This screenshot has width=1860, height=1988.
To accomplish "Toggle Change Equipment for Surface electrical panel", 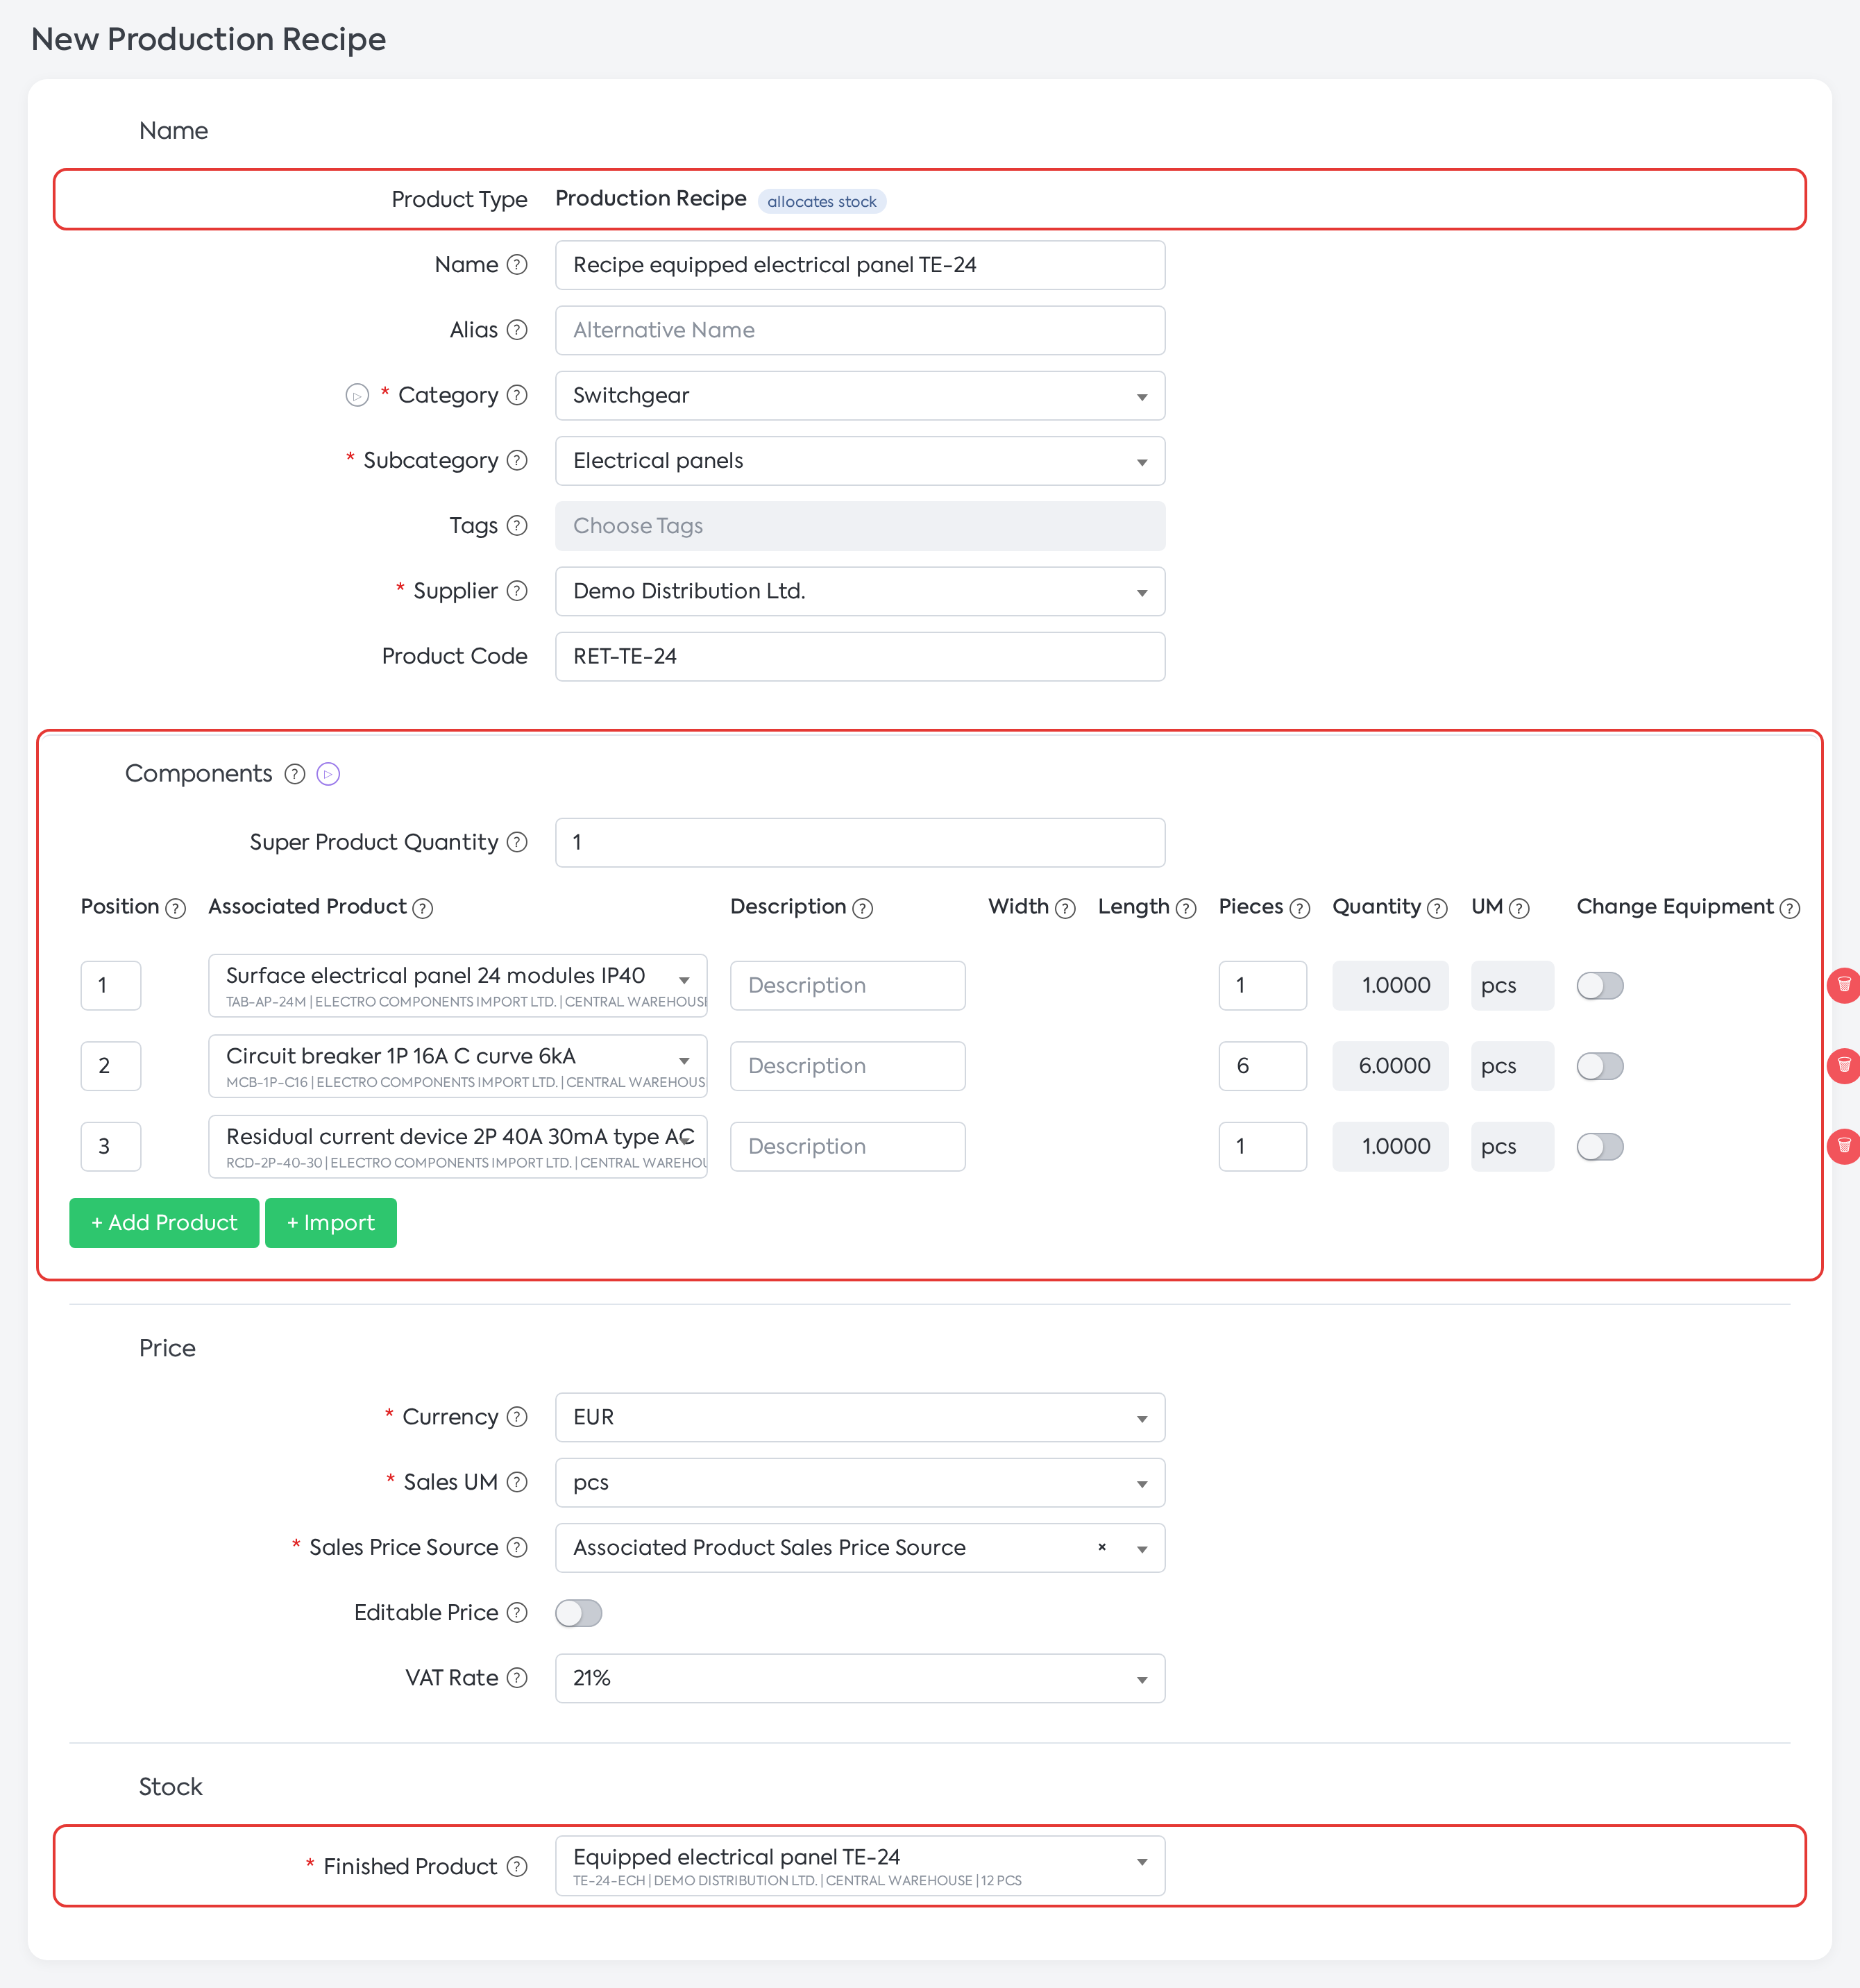I will pyautogui.click(x=1600, y=986).
